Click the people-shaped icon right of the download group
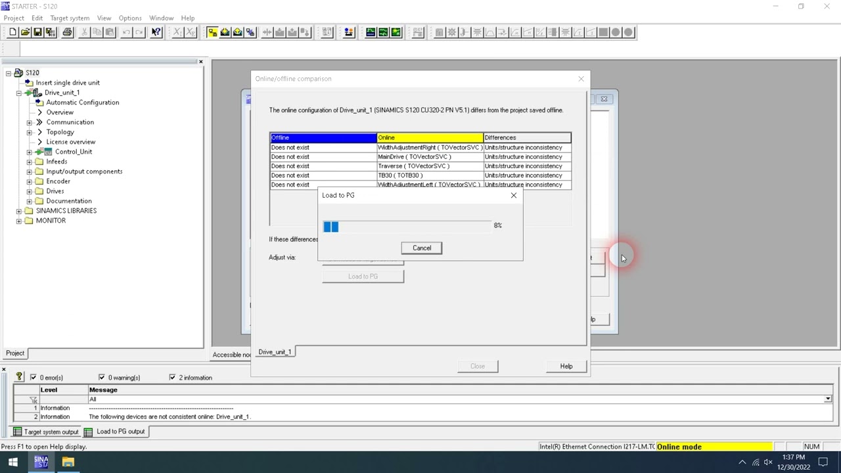This screenshot has width=841, height=473. tap(348, 32)
